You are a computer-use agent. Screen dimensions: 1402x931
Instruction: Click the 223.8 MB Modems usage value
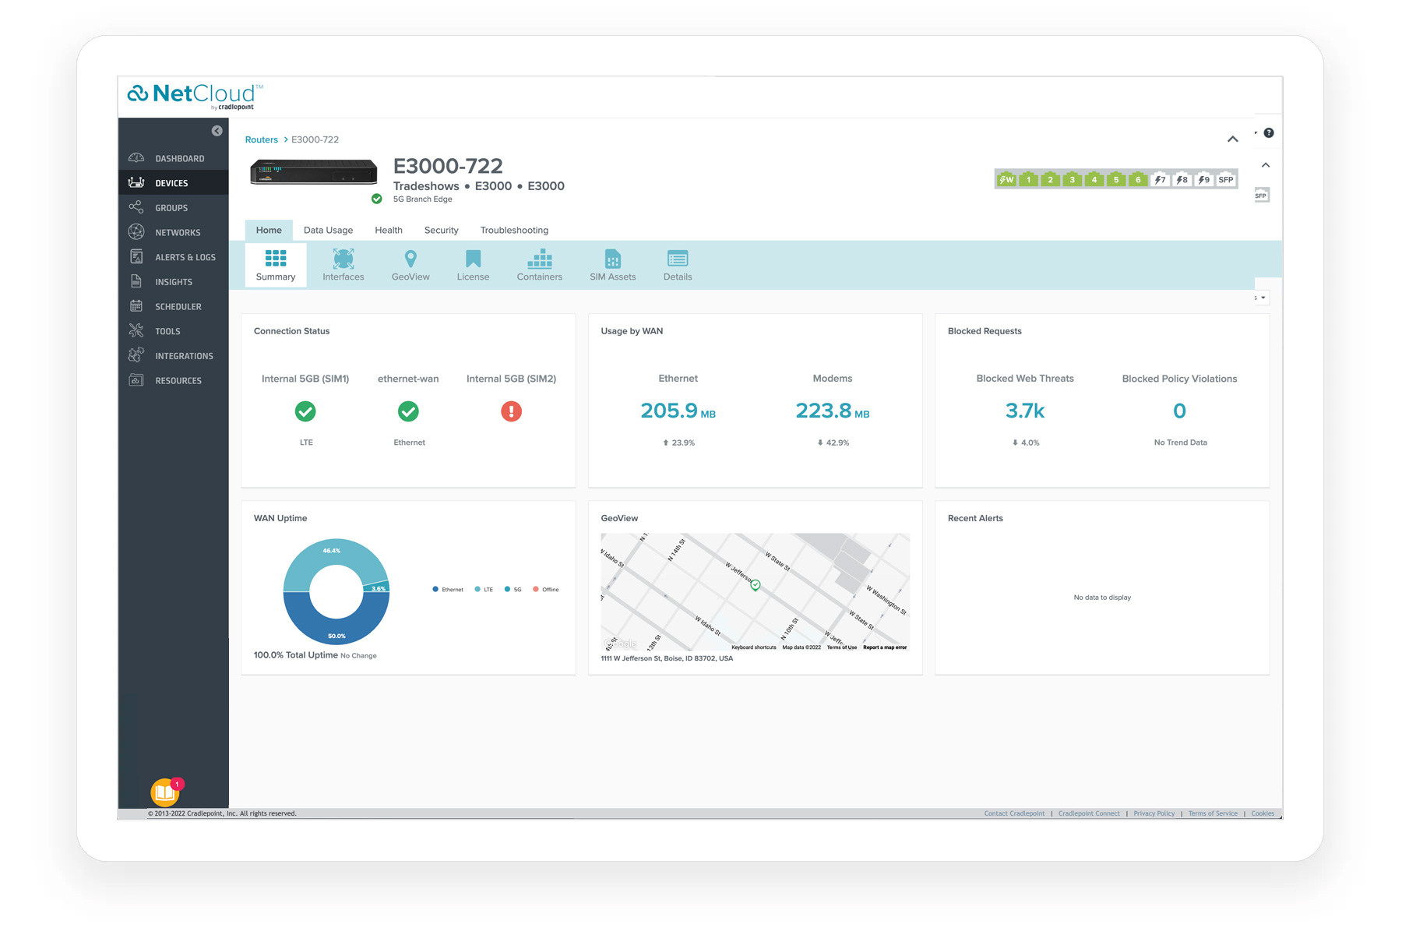(832, 411)
